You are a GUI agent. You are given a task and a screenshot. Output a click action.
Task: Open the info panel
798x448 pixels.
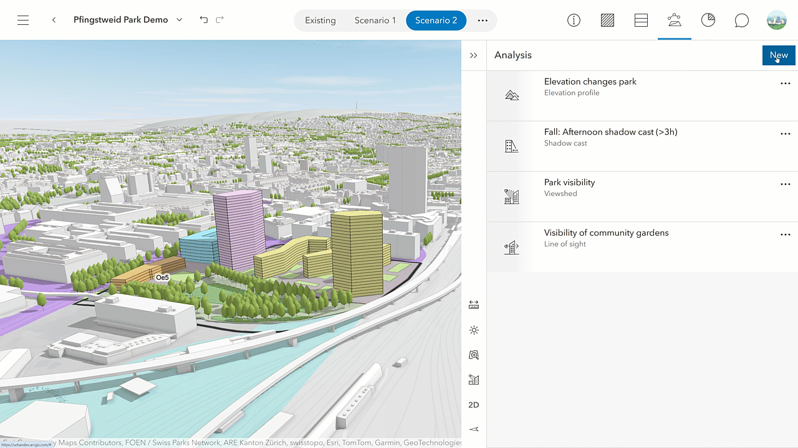click(x=574, y=20)
